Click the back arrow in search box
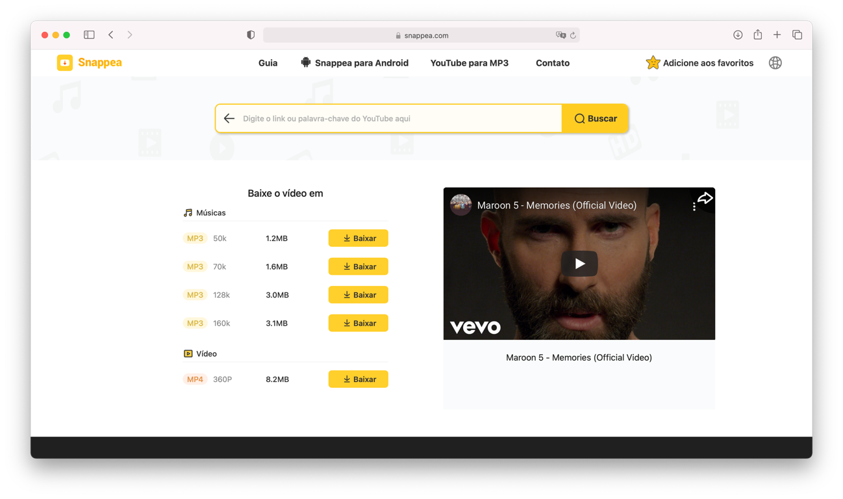Screen dimensions: 843x499 click(229, 118)
